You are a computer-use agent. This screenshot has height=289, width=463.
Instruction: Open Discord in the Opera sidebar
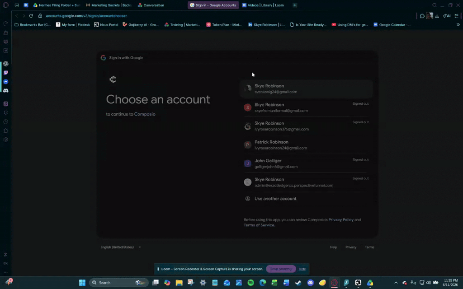tap(6, 90)
